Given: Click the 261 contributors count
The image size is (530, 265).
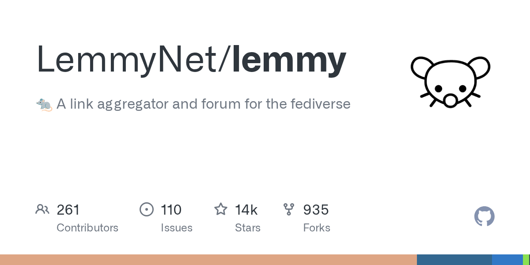Looking at the screenshot, I should click(x=68, y=210).
